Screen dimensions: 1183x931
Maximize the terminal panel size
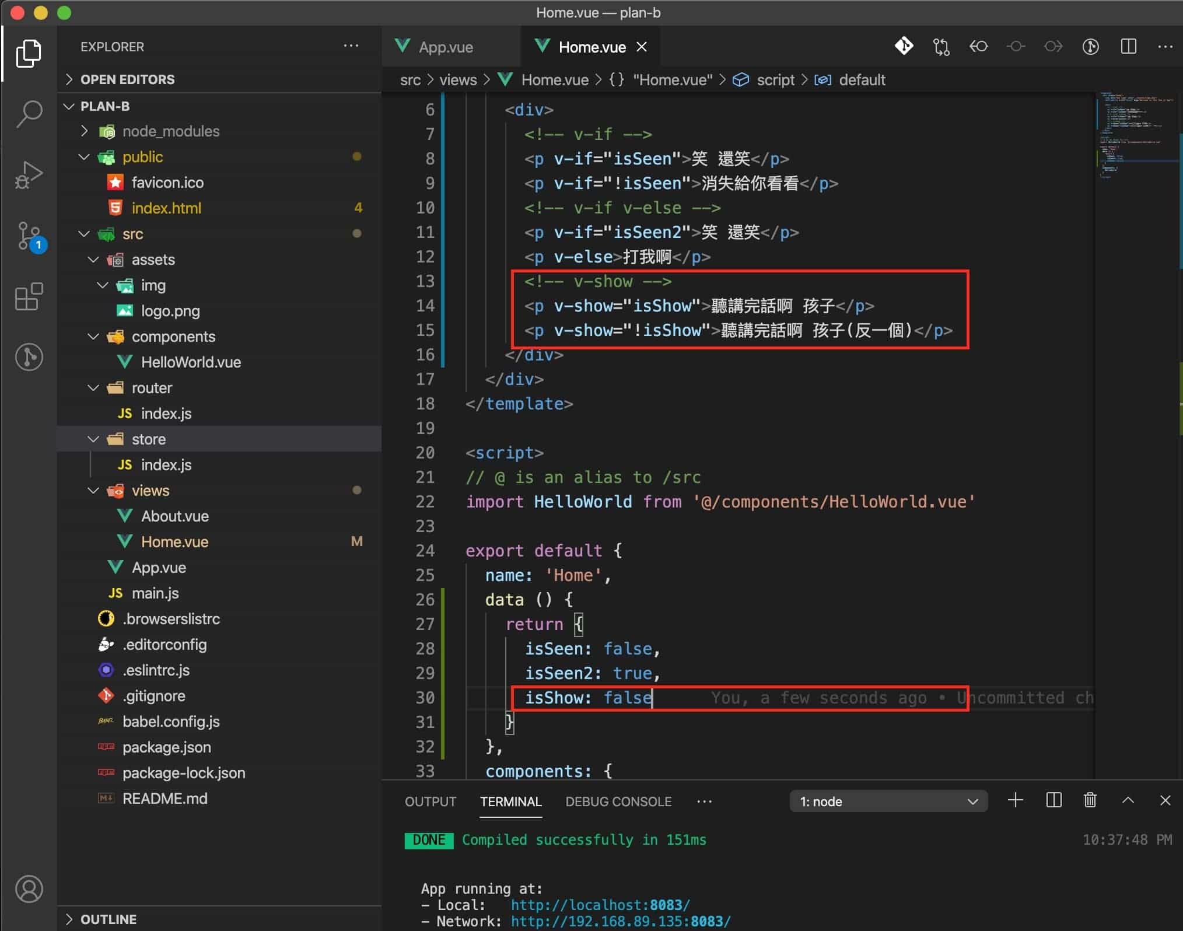tap(1128, 800)
